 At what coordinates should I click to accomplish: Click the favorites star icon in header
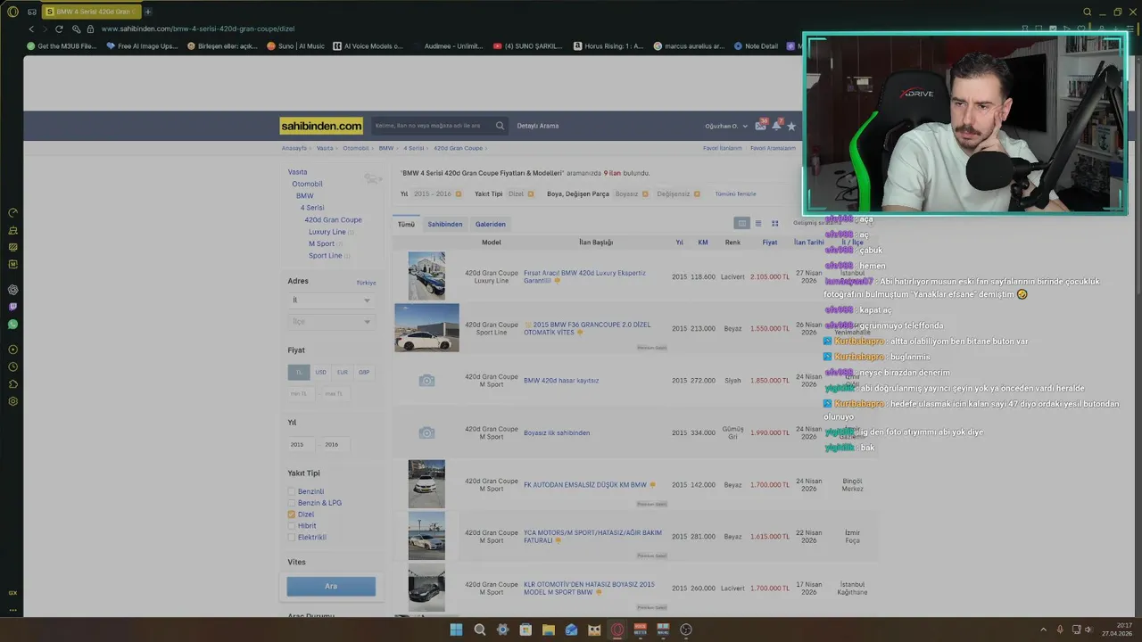(x=791, y=126)
